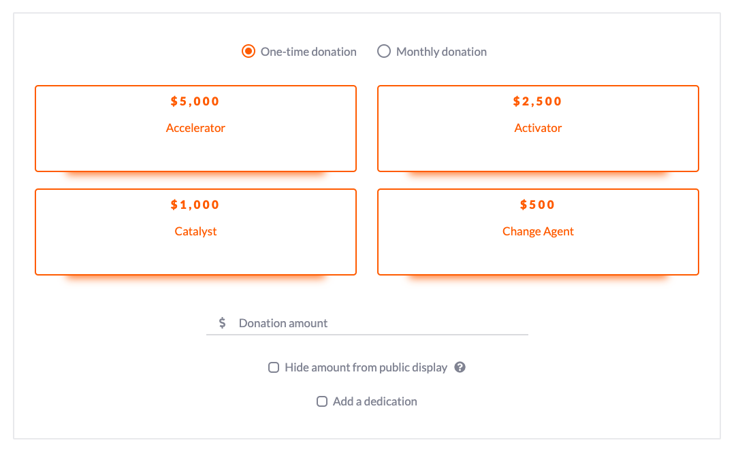Click the dollar sign icon beside Donation amount
This screenshot has height=449, width=736.
coord(223,322)
